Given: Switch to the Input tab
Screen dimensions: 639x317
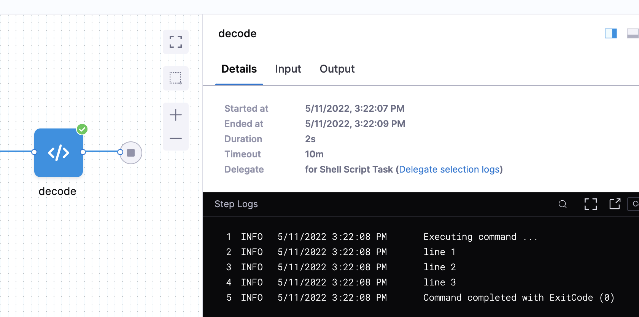Looking at the screenshot, I should 288,69.
